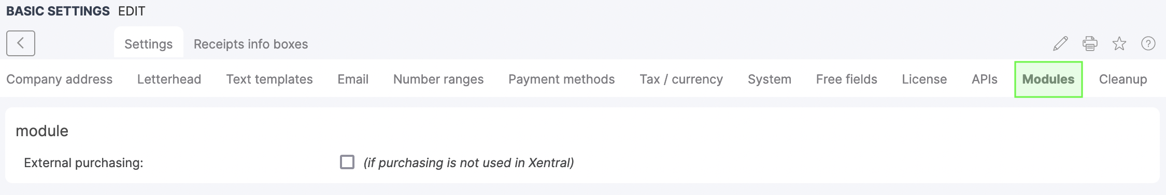Screen dimensions: 1166x195
Task: Open help via question mark icon
Action: pyautogui.click(x=1148, y=44)
